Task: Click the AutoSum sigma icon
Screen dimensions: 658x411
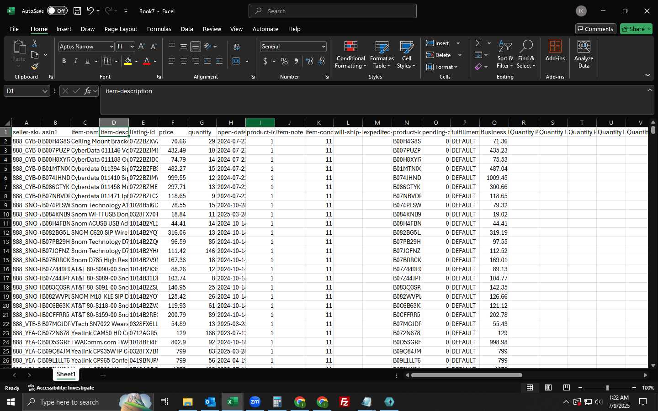Action: pos(478,43)
